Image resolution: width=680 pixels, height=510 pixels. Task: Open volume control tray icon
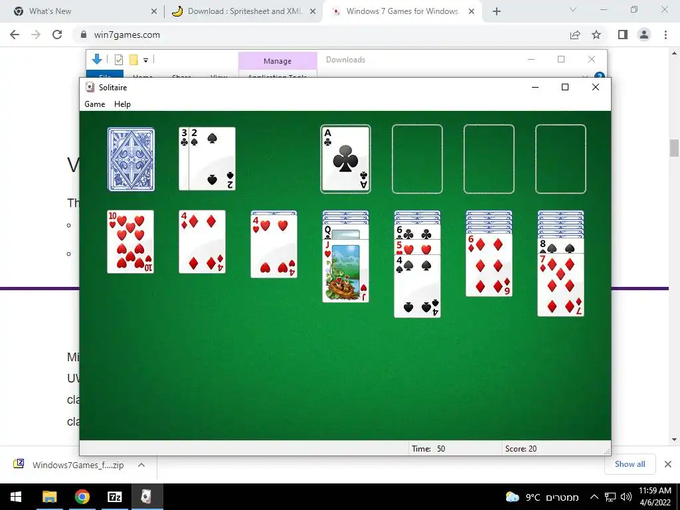[626, 497]
